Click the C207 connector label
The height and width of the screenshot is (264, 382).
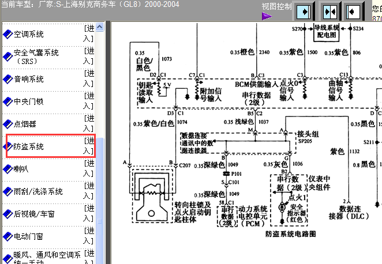pos(185,165)
